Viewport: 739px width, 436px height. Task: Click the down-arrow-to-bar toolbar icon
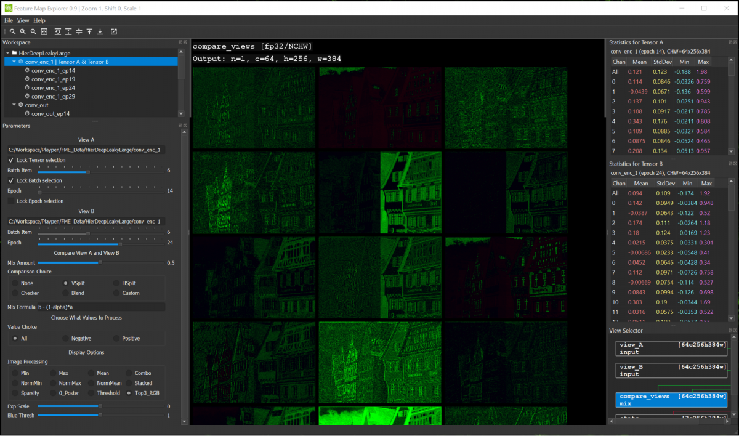[x=100, y=31]
